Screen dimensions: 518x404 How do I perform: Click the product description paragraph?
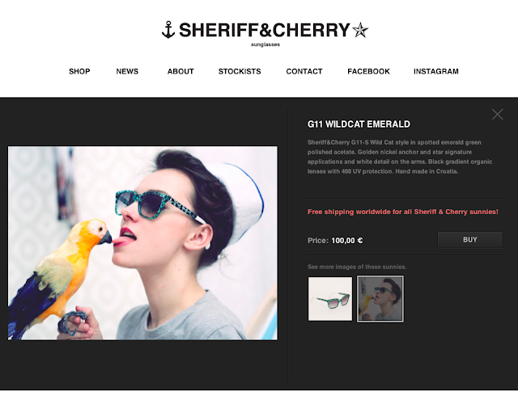[x=400, y=157]
